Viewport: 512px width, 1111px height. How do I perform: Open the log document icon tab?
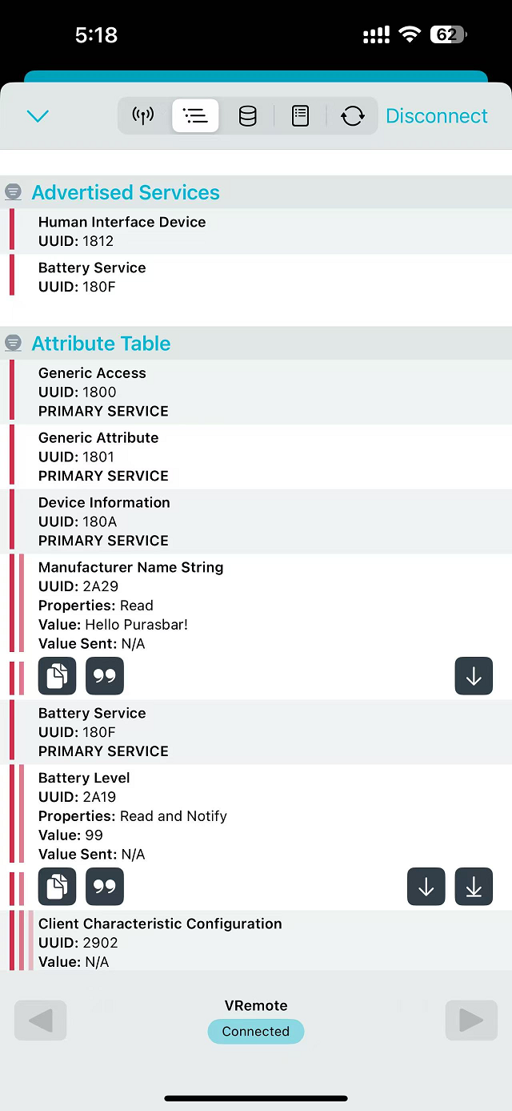pyautogui.click(x=300, y=116)
